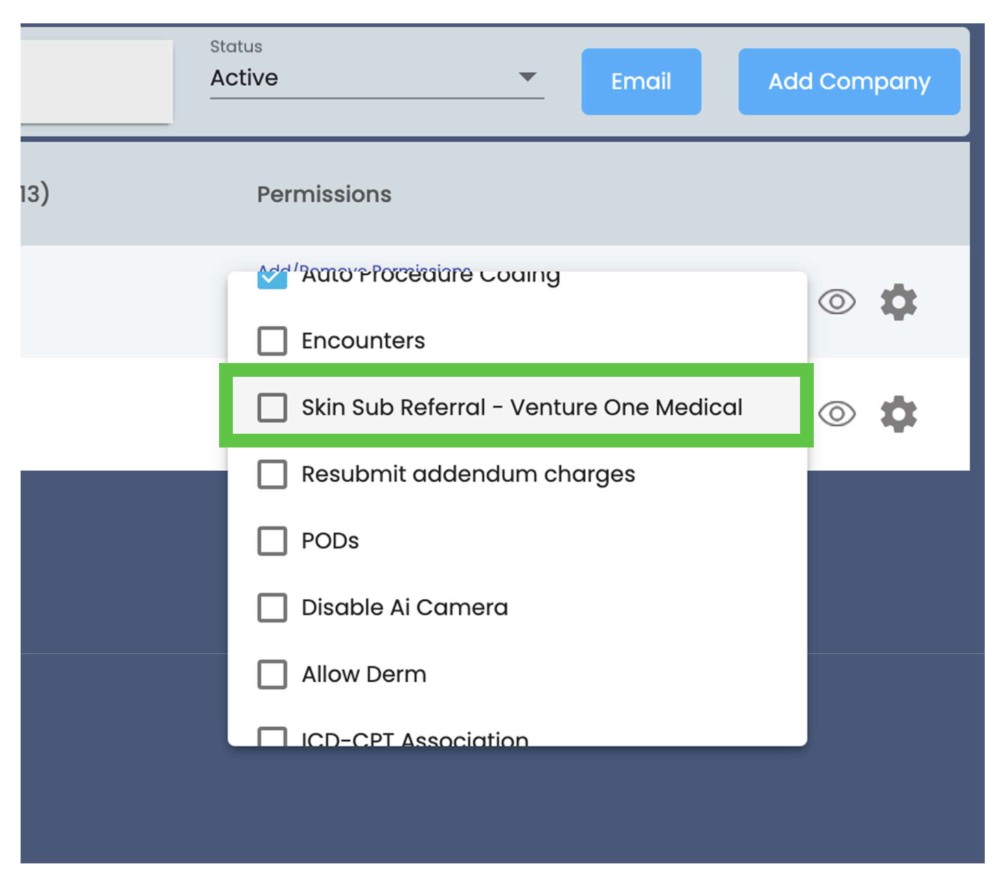Check the PODs permission box

[x=272, y=541]
